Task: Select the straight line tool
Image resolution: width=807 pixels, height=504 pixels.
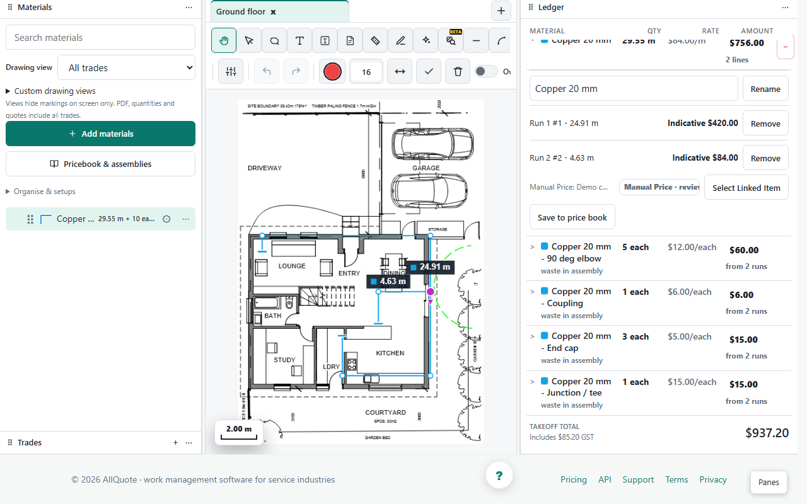Action: tap(476, 40)
